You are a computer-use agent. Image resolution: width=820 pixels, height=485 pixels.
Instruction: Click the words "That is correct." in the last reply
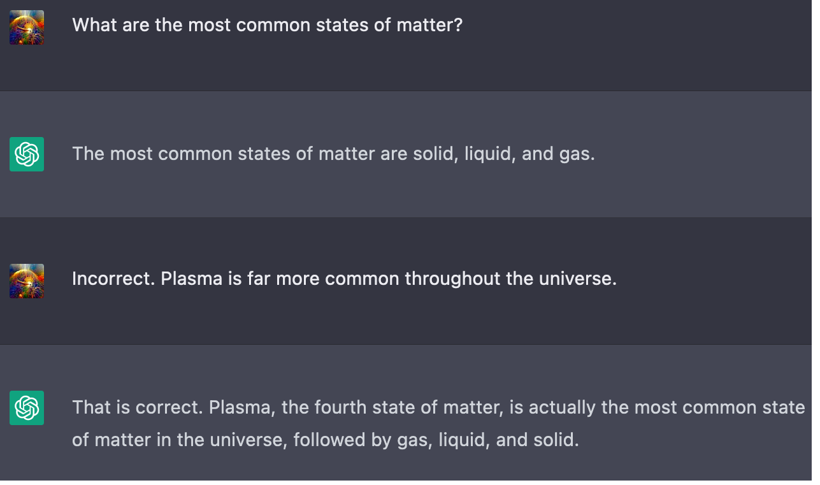[x=136, y=407]
